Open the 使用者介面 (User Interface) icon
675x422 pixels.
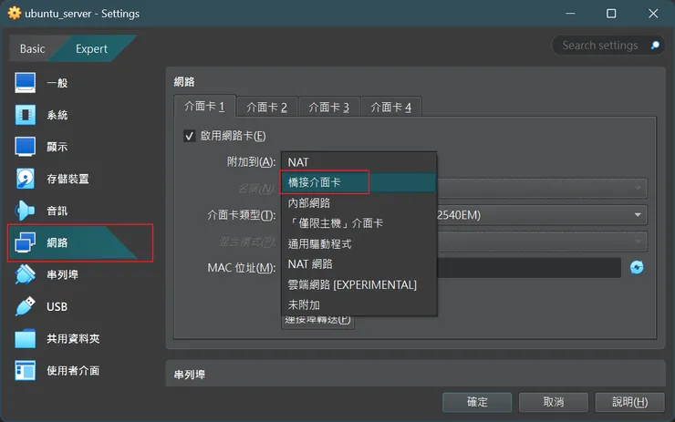(25, 370)
